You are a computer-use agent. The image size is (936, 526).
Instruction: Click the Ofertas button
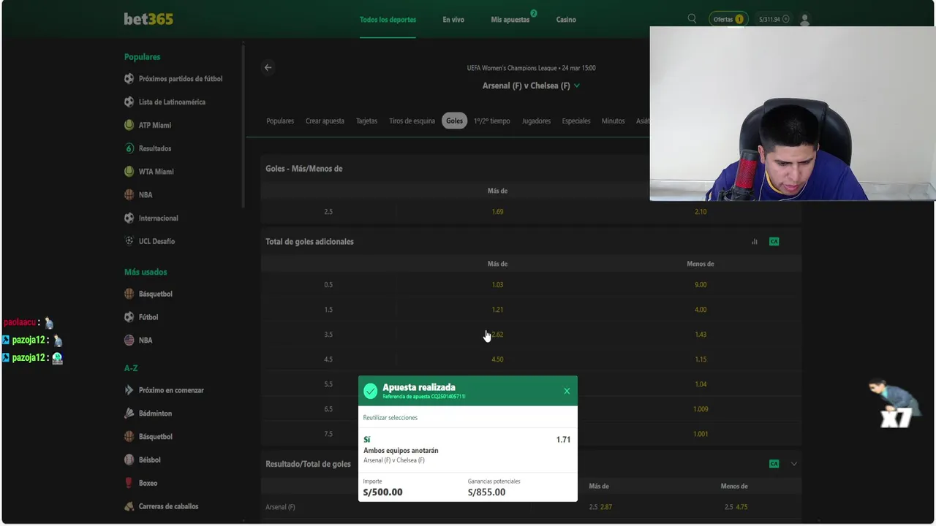728,20
